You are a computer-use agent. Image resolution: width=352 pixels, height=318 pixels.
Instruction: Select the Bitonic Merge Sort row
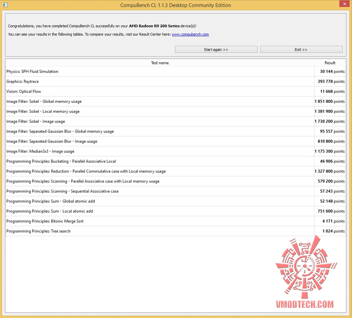(176, 221)
